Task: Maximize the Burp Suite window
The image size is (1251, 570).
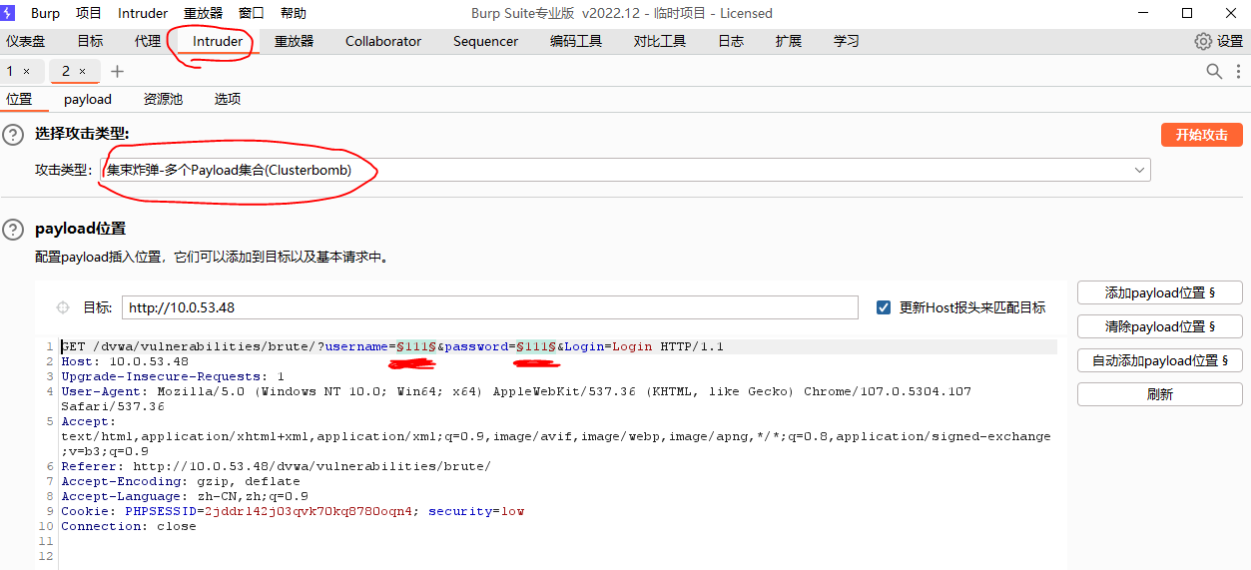Action: point(1187,13)
